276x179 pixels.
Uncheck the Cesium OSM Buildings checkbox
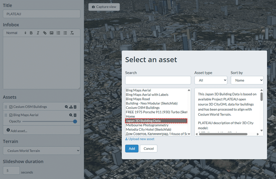pos(11,107)
